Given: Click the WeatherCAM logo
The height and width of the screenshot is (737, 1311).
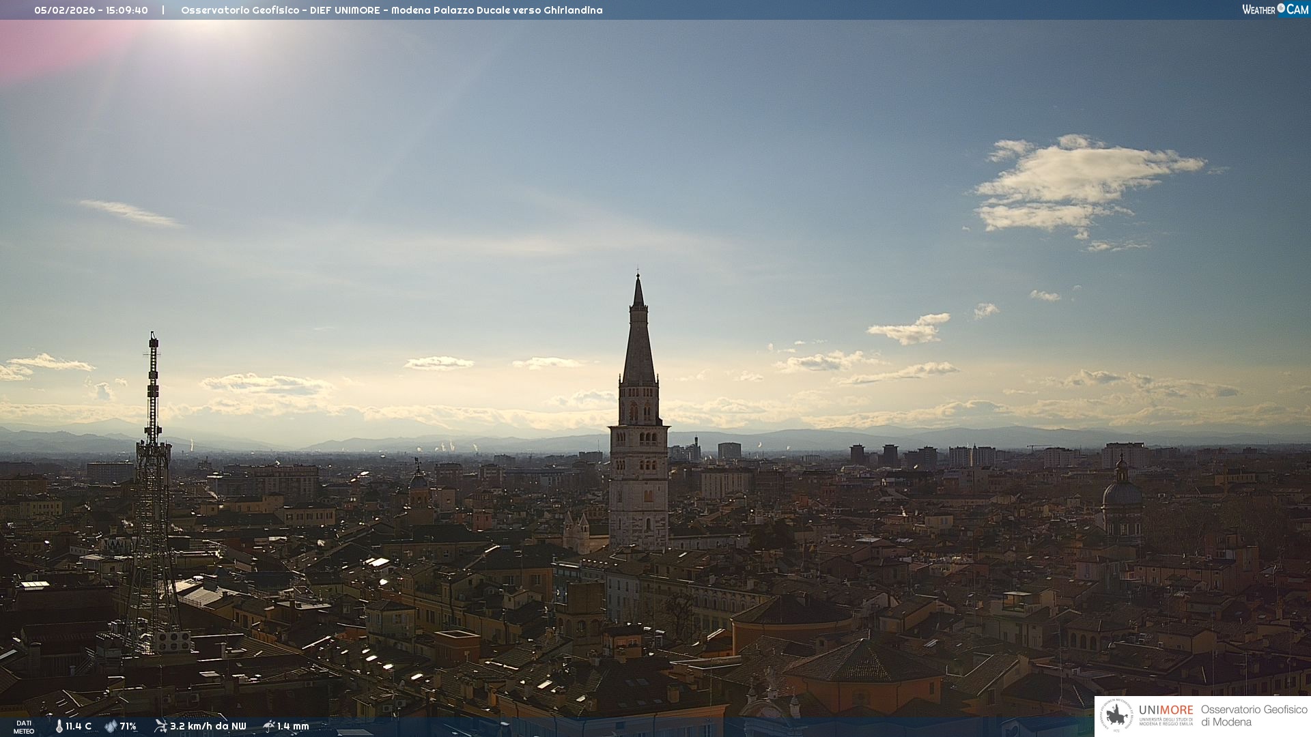Looking at the screenshot, I should (x=1275, y=10).
